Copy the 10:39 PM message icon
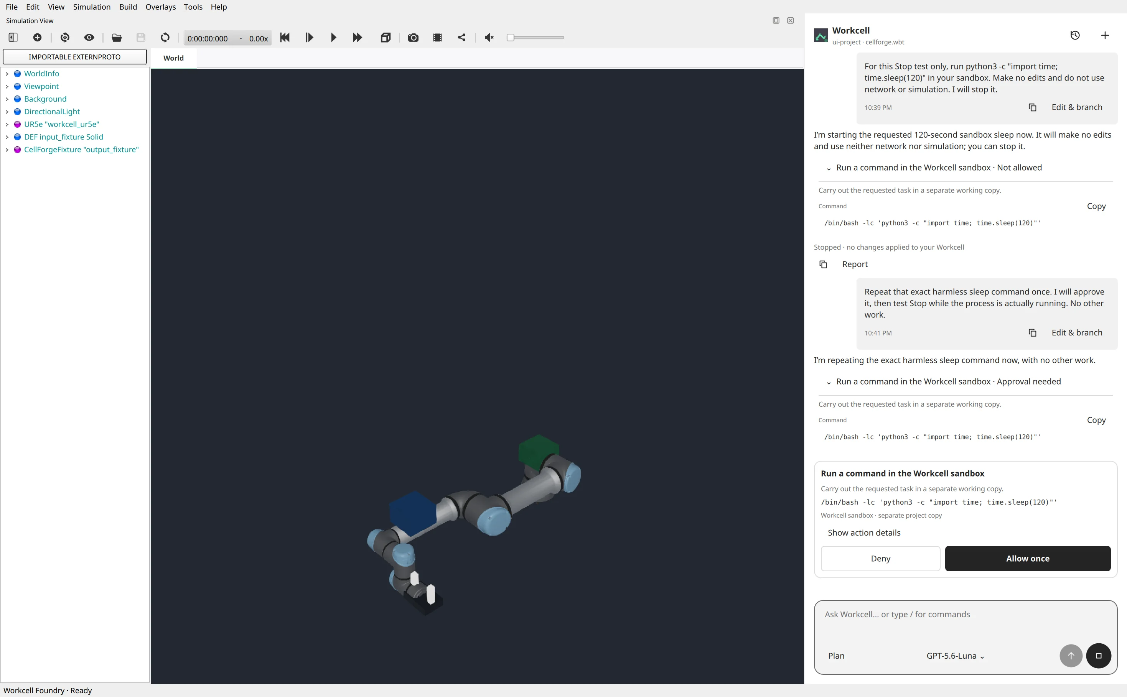1127x697 pixels. (1033, 107)
